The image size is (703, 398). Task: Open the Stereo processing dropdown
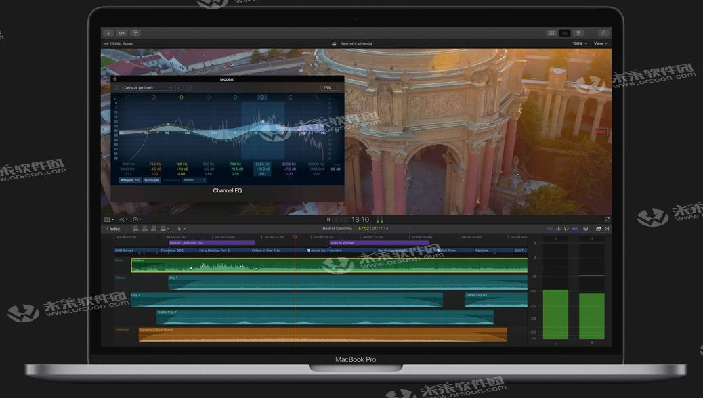[x=194, y=180]
